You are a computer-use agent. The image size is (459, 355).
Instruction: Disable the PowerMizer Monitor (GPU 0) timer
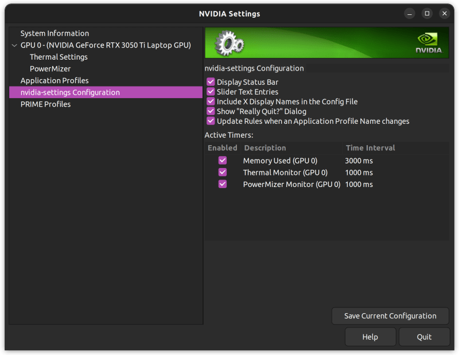pos(222,184)
